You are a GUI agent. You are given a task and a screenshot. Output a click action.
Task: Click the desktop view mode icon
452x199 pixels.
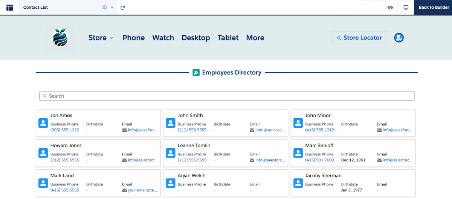[x=406, y=8]
